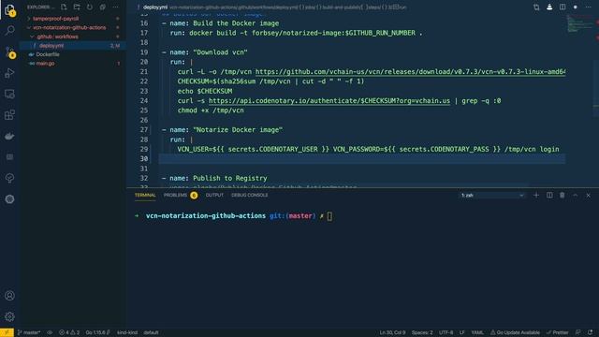Click LF end-of-line setting
This screenshot has width=599, height=337.
461,332
